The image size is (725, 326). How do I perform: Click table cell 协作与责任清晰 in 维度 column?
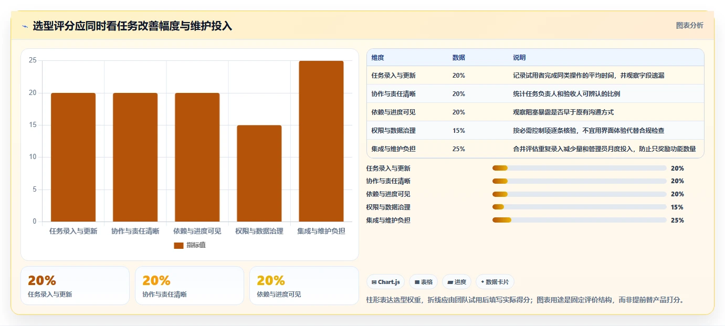pyautogui.click(x=393, y=94)
